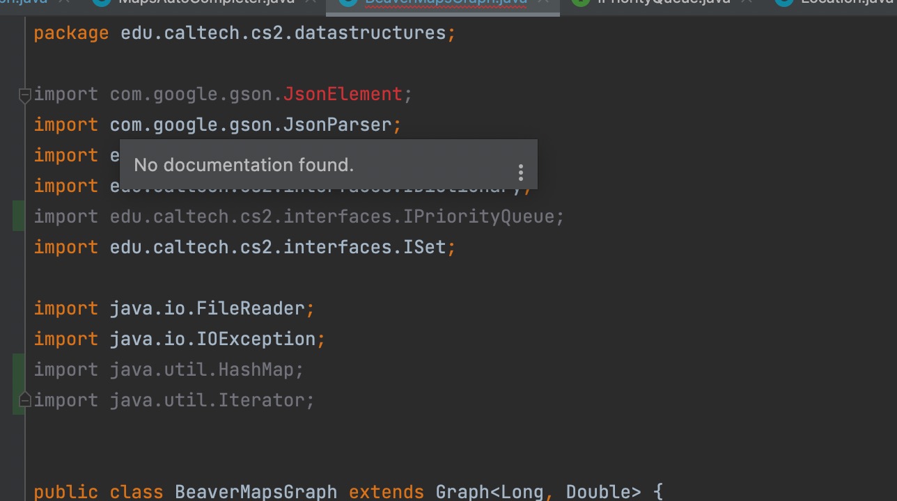This screenshot has height=501, width=897.
Task: Click the BeaverMapsGraph.java tab's class icon
Action: (x=348, y=2)
